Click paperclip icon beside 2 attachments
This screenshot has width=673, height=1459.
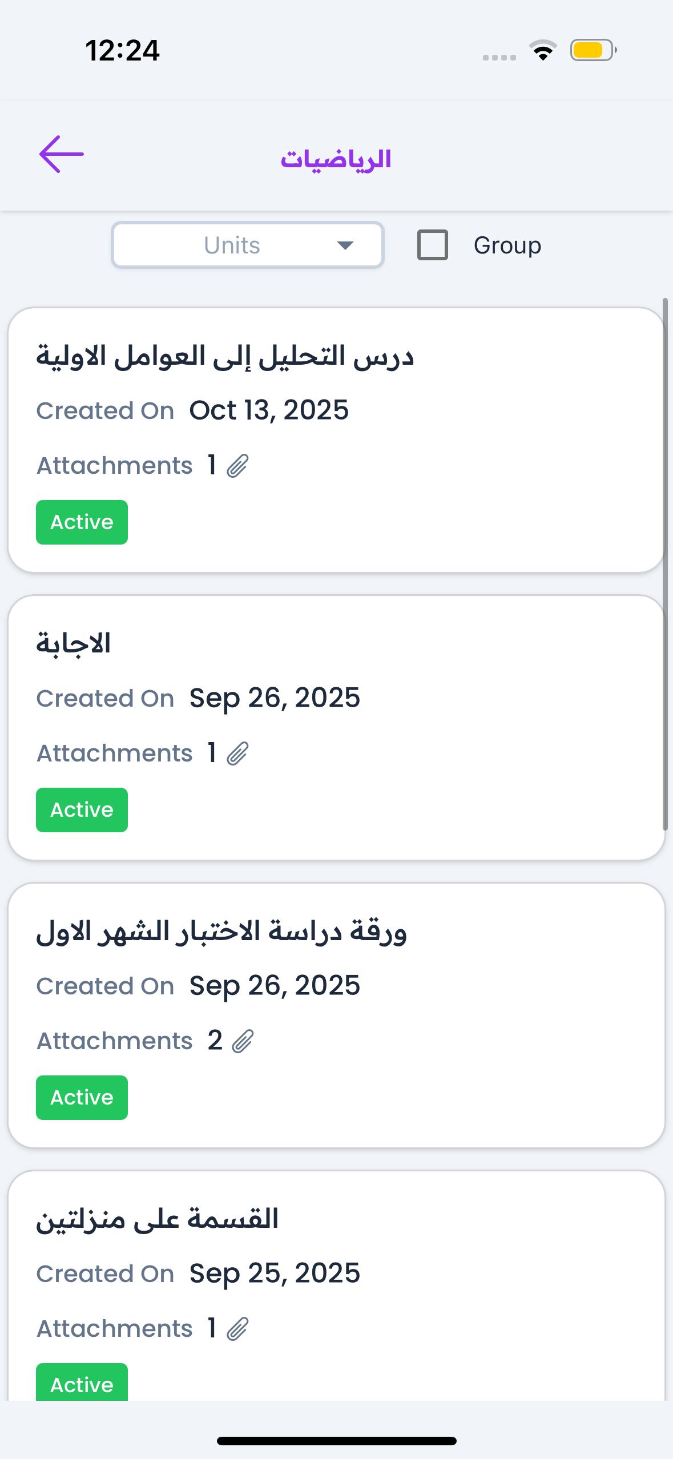point(243,1041)
